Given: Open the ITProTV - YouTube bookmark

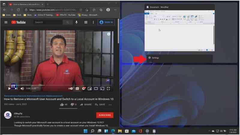Looking at the screenshot, I should [x=66, y=15].
